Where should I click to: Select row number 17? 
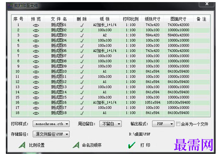pyautogui.click(x=18, y=108)
